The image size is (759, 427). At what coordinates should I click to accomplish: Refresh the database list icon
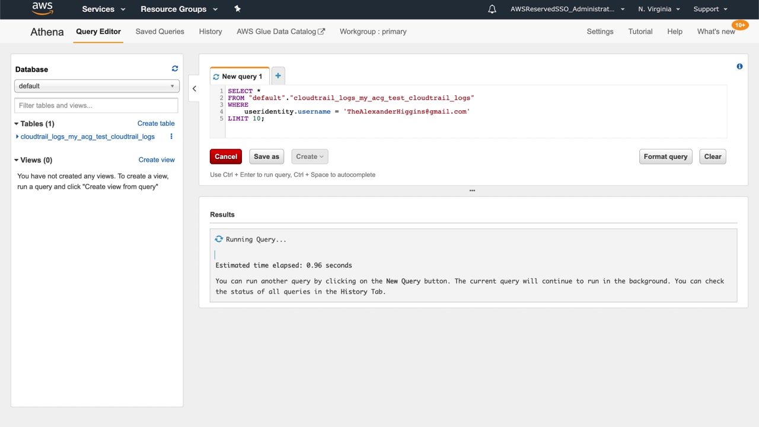click(175, 69)
